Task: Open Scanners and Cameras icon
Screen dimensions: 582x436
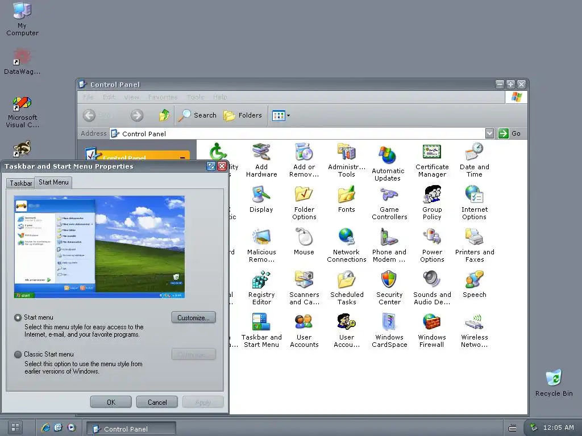Action: tap(304, 288)
